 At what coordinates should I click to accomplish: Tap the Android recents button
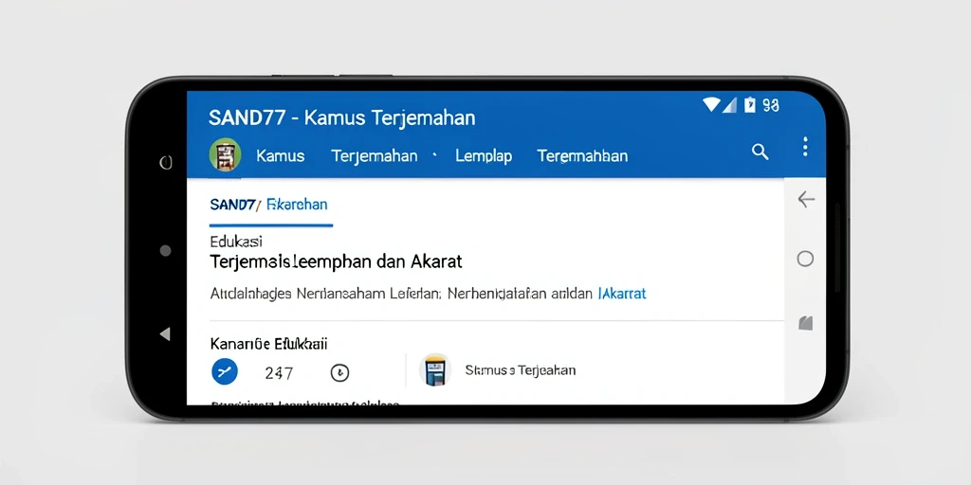pos(165,163)
